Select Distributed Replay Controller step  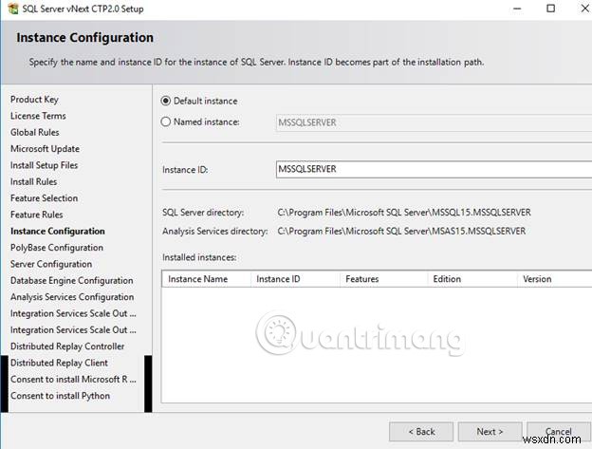[67, 346]
